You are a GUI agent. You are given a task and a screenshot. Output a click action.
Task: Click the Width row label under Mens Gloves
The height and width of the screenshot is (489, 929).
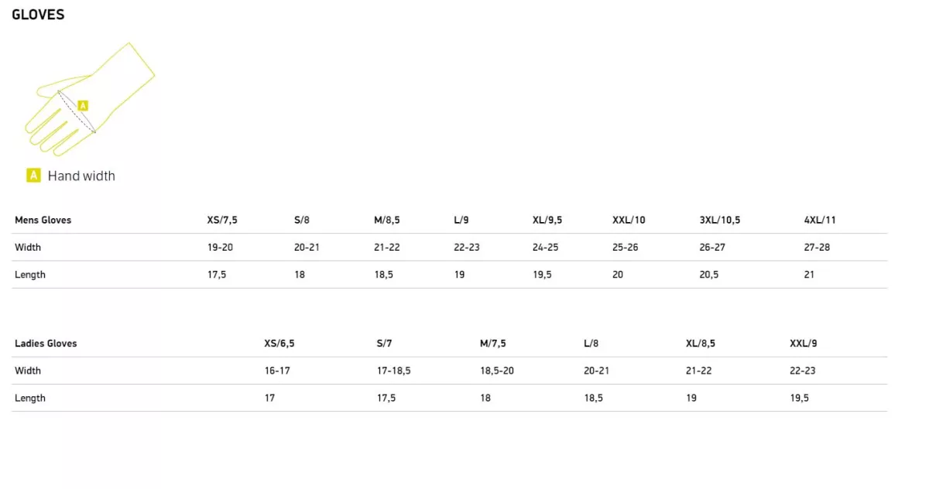(28, 248)
